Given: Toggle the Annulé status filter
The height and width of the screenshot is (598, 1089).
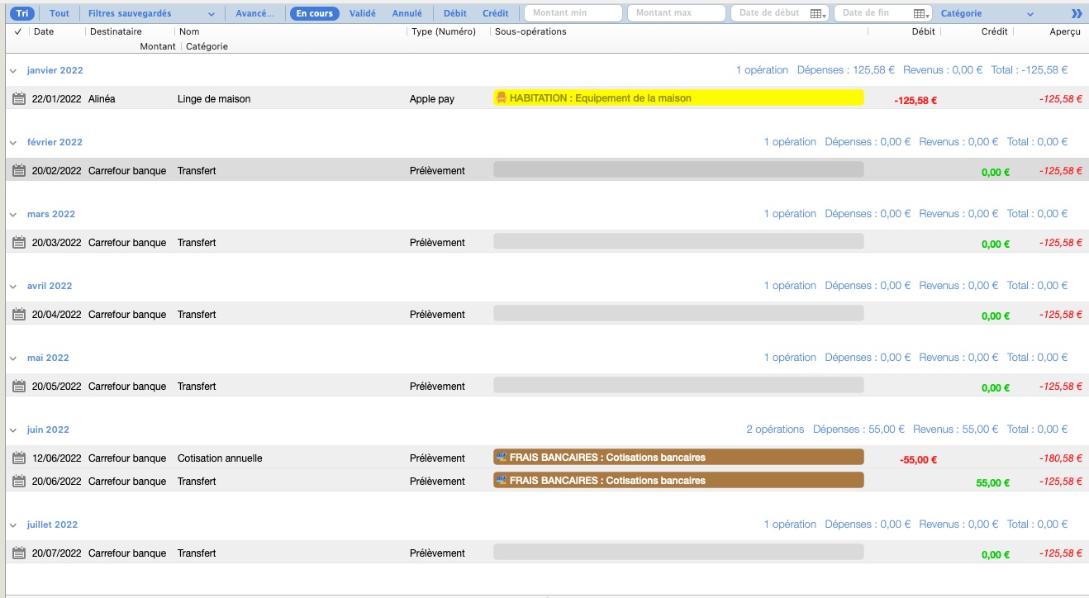Looking at the screenshot, I should [407, 14].
